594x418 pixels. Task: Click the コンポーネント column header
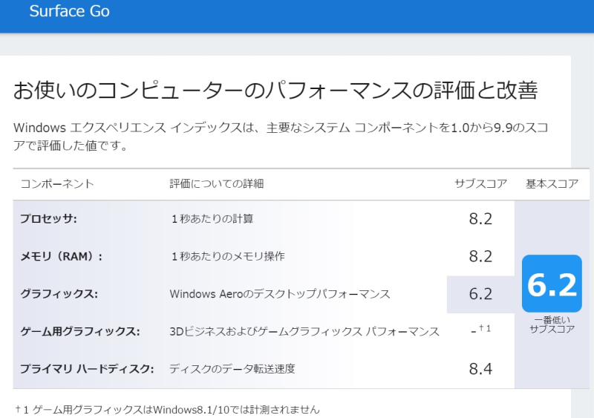click(57, 184)
